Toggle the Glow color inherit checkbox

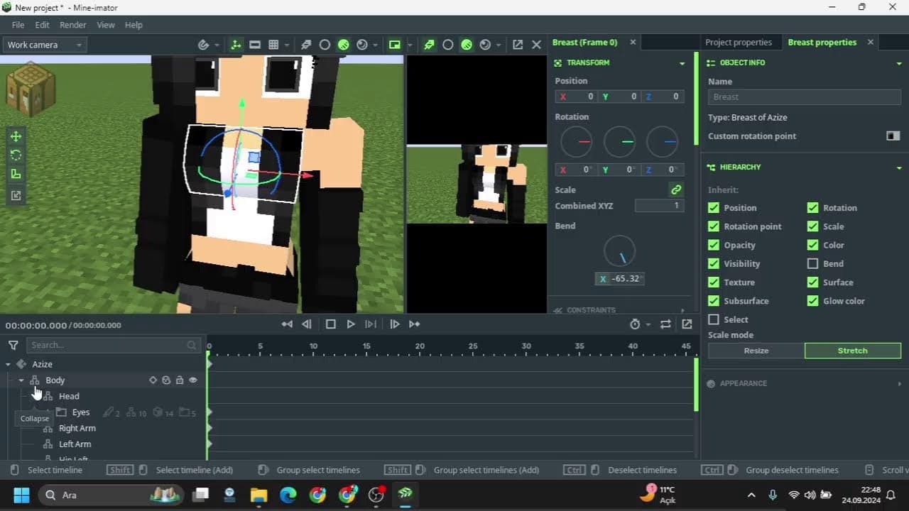(x=813, y=301)
